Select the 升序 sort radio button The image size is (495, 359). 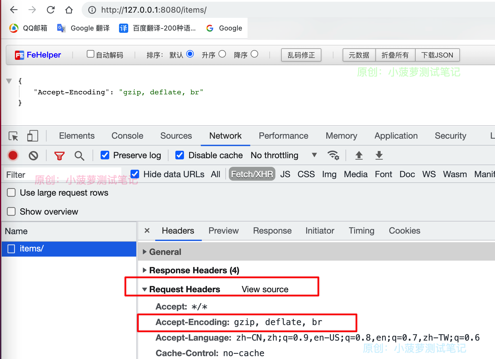tap(222, 54)
